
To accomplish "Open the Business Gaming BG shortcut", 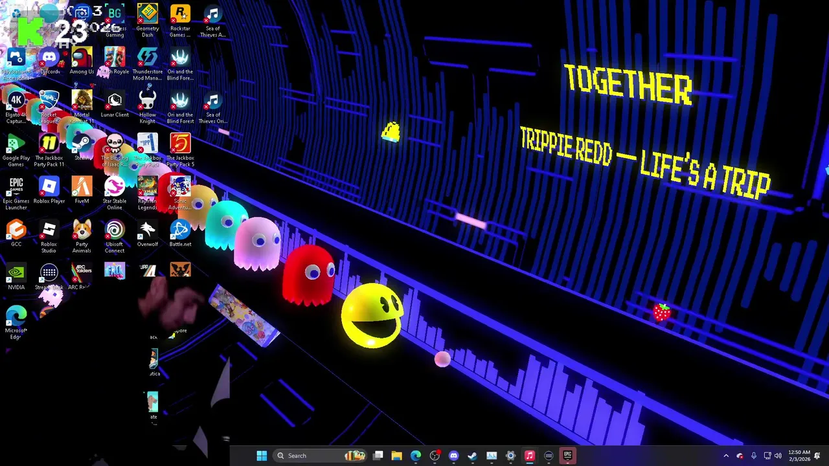I will click(x=115, y=21).
